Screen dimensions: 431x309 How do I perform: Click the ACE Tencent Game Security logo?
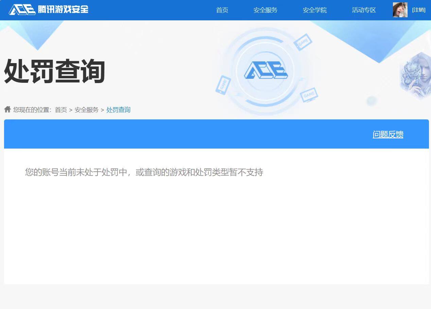pos(49,9)
